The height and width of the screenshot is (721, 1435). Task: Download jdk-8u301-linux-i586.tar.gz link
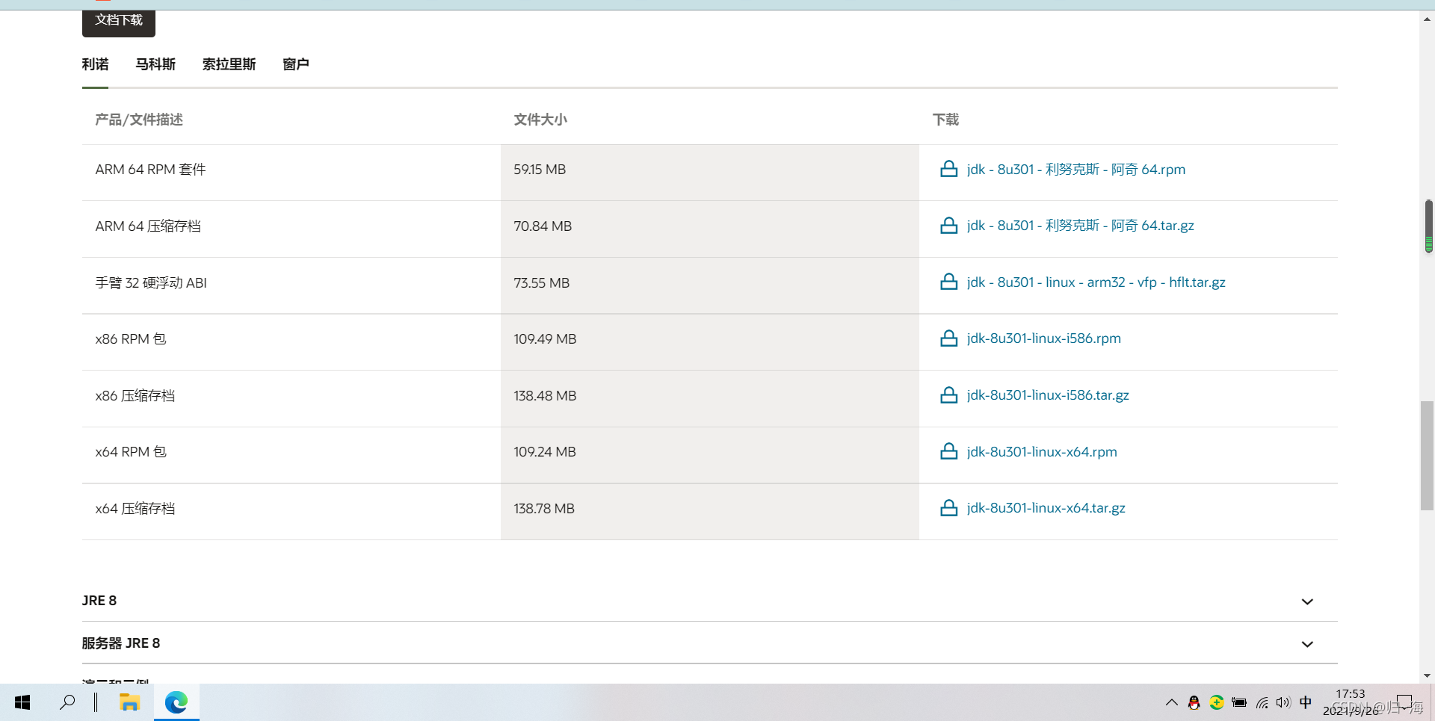[x=1048, y=395]
